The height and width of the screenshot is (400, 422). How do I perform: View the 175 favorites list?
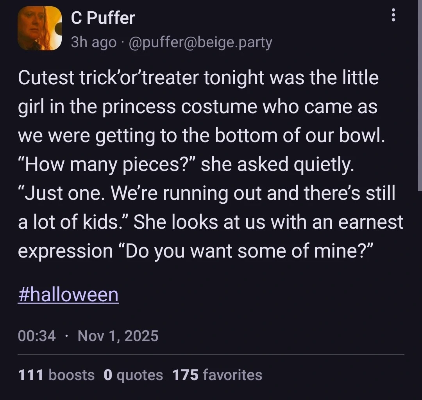217,375
